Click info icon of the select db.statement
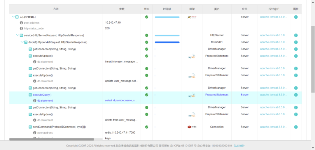This screenshot has width=315, height=150. click(x=34, y=101)
